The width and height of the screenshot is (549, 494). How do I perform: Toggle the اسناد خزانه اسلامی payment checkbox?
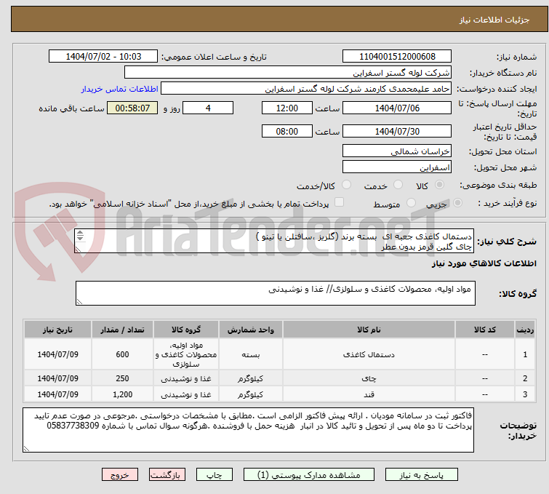click(x=339, y=202)
